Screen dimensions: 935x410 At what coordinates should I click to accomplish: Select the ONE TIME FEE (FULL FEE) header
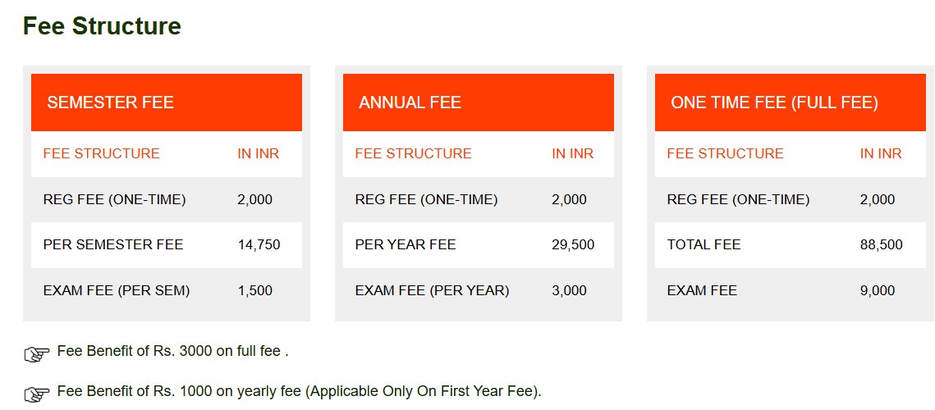(x=774, y=102)
